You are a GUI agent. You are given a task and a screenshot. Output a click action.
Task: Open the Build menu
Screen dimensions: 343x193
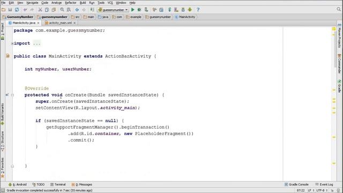(83, 3)
